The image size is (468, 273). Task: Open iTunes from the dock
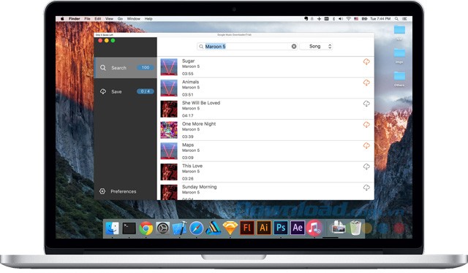point(314,228)
